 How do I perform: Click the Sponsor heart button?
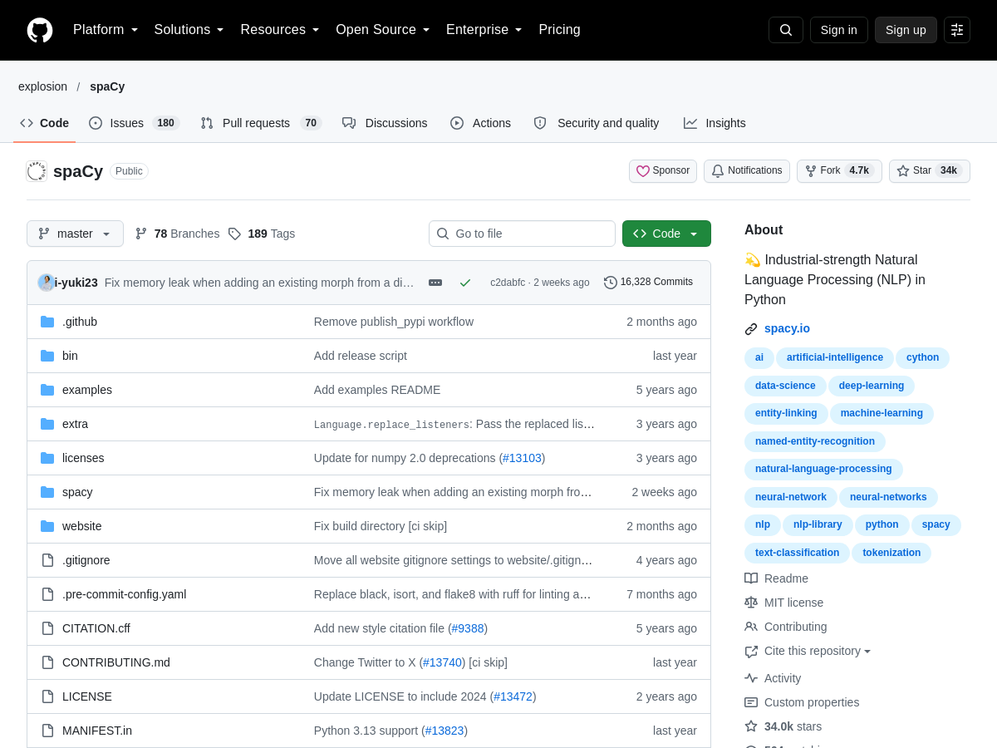click(x=663, y=171)
